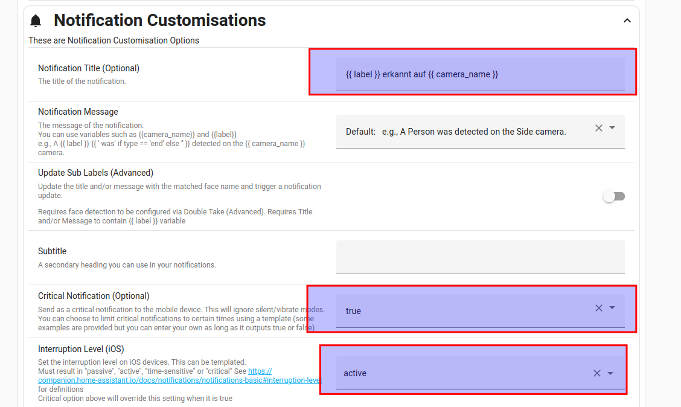Enable the Update Sub Labels toggle
Viewport: 681px width, 407px height.
[x=614, y=196]
